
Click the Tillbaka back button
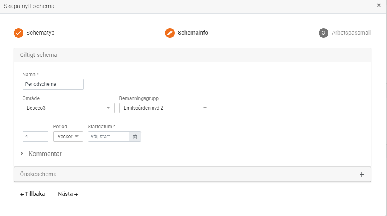pos(33,194)
